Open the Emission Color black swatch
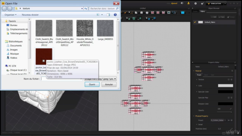 225,104
